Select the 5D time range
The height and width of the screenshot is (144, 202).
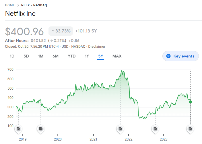click(x=26, y=56)
